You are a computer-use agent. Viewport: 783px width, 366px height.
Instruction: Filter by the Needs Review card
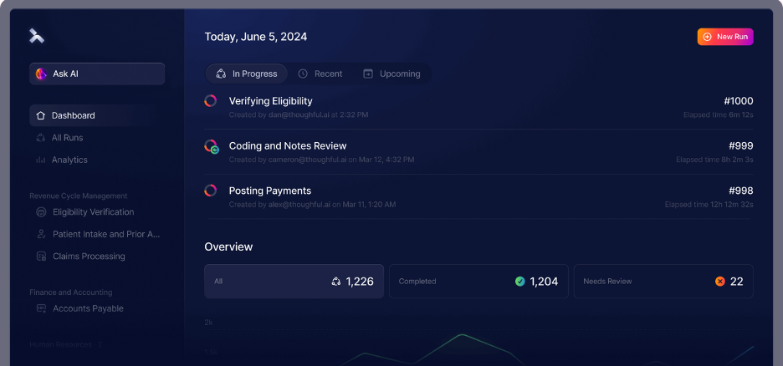point(663,282)
